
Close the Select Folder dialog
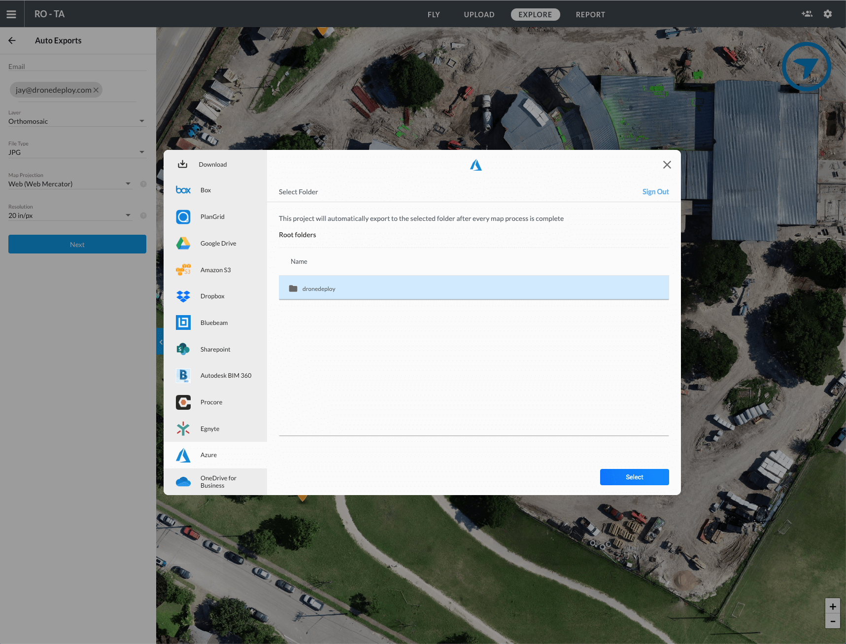(667, 165)
